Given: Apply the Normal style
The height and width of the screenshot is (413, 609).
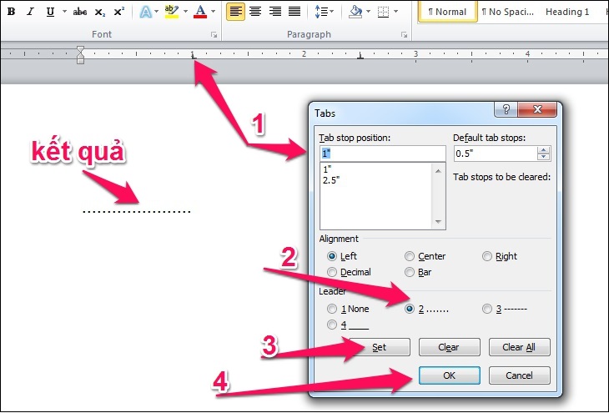Looking at the screenshot, I should click(x=447, y=12).
